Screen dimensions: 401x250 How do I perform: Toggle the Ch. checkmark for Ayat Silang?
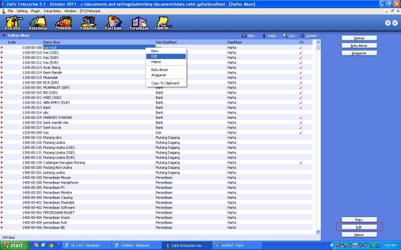pos(301,68)
